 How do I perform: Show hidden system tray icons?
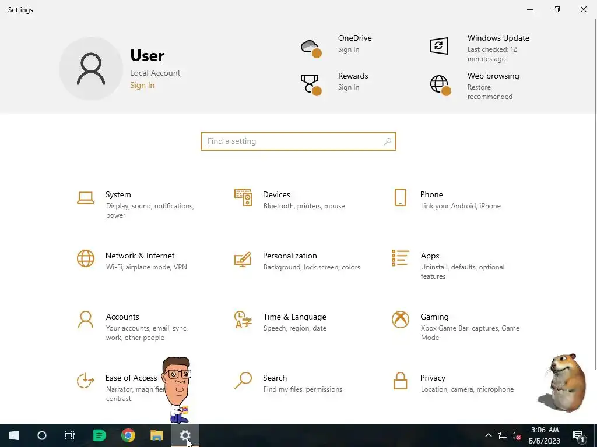[489, 435]
